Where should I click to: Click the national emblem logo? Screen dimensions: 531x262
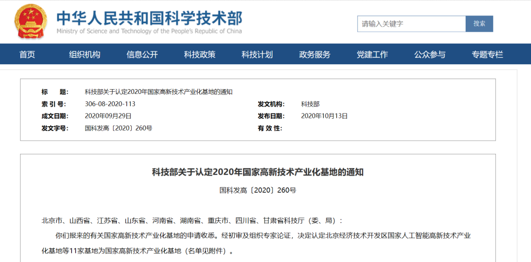click(x=30, y=22)
